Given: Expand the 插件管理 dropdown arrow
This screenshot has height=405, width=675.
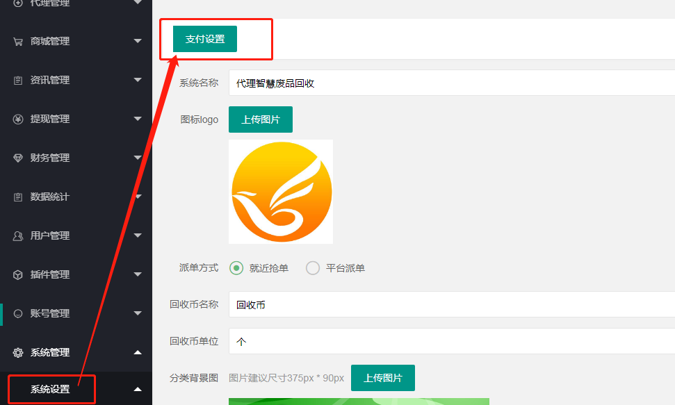Looking at the screenshot, I should coord(138,274).
